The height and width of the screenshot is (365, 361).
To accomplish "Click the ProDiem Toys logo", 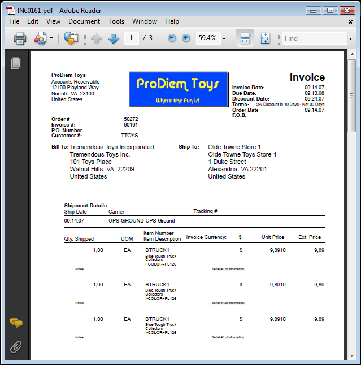I will point(179,89).
